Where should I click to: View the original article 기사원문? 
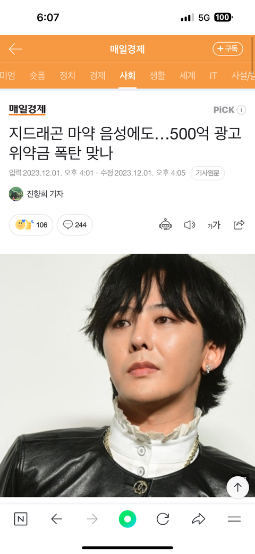pyautogui.click(x=207, y=173)
